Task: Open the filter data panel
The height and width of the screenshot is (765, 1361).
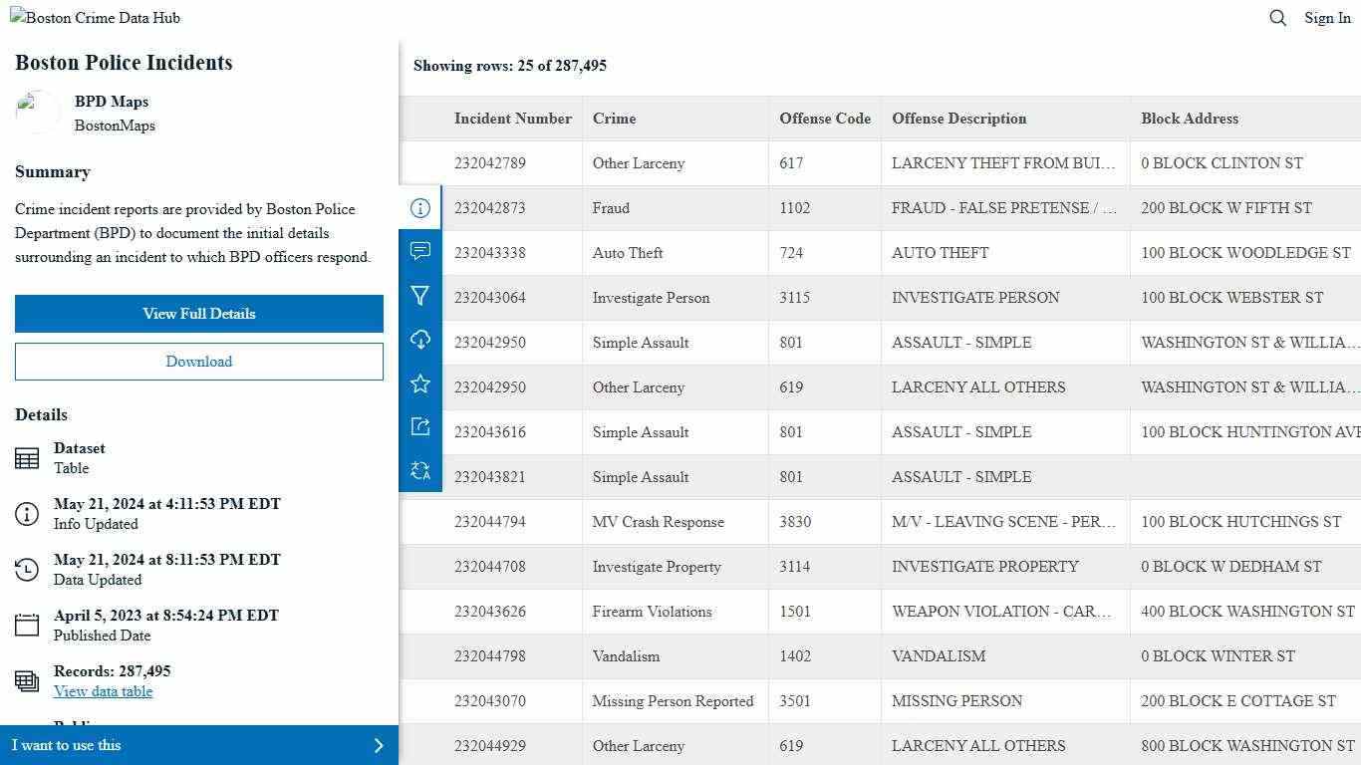Action: click(x=420, y=296)
